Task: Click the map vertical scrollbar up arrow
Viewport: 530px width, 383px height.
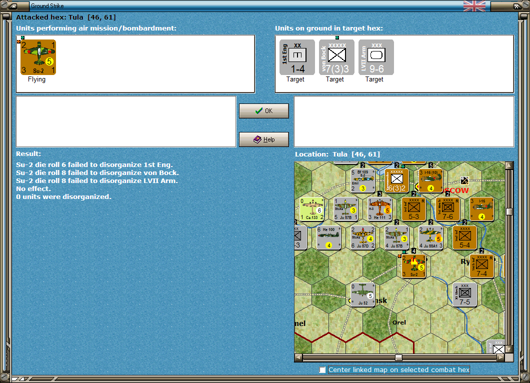Action: (509, 165)
